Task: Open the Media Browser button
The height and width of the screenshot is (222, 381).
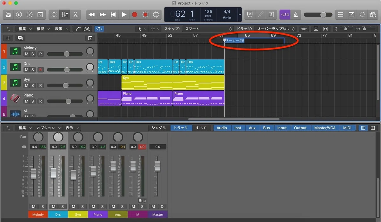Action: click(x=373, y=15)
